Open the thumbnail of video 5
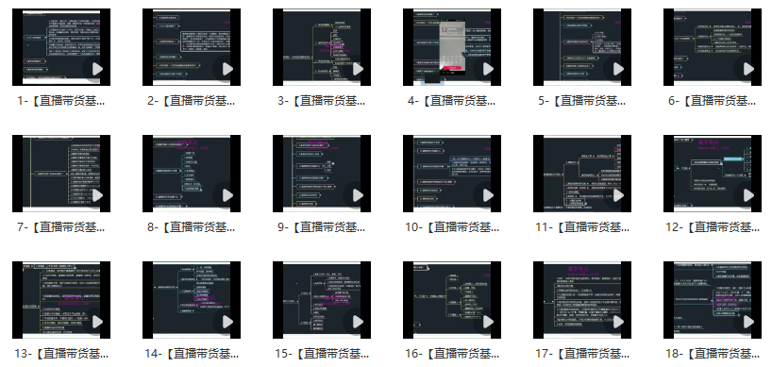The width and height of the screenshot is (772, 367). pos(582,47)
